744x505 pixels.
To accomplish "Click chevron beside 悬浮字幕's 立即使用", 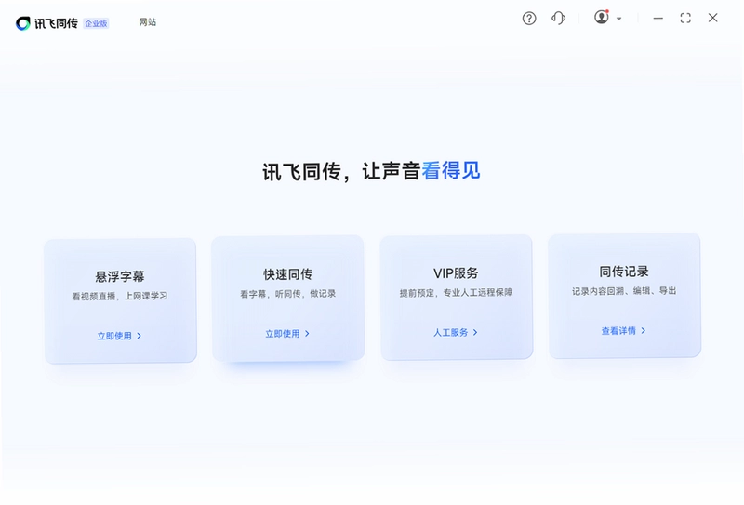I will point(139,336).
